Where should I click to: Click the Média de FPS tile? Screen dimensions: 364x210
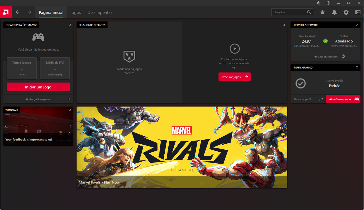[55, 68]
